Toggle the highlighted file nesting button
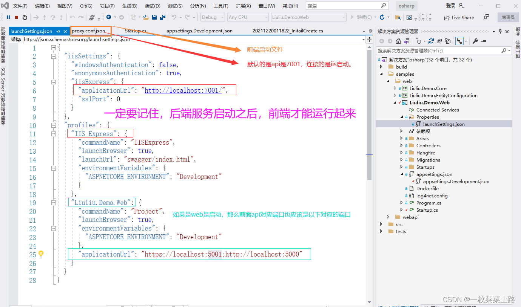521x307 pixels. 459,41
